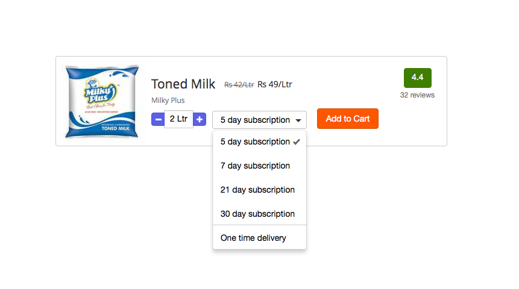
Task: Click the green 4.4 rating badge
Action: 417,78
